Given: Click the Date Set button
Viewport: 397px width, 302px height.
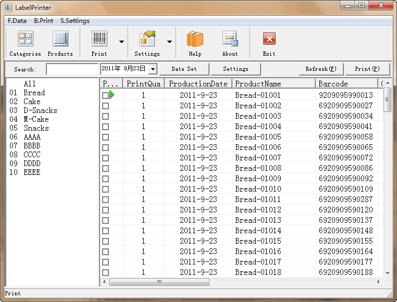Looking at the screenshot, I should [x=184, y=69].
